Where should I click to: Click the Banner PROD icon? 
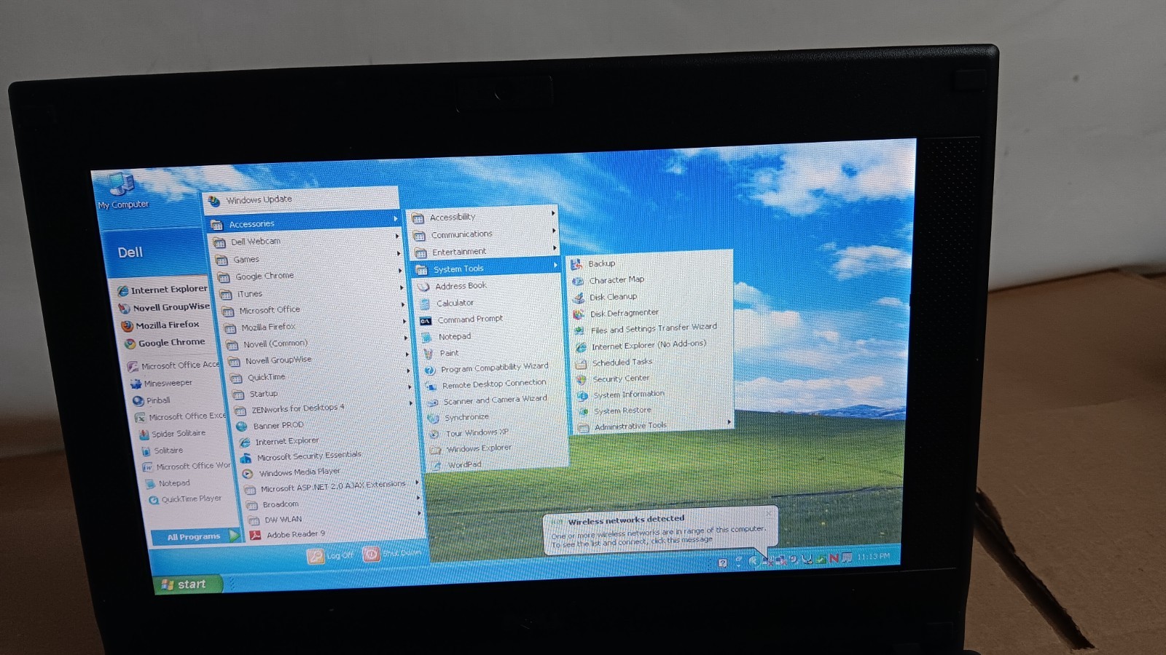click(242, 426)
